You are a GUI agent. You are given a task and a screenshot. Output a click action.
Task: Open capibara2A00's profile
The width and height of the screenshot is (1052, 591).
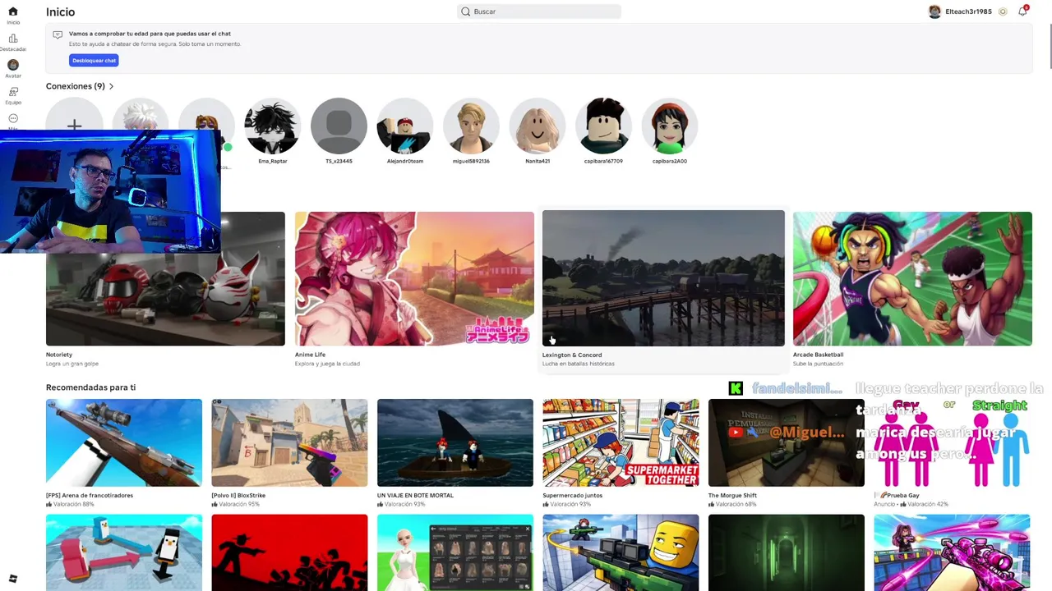coord(670,131)
